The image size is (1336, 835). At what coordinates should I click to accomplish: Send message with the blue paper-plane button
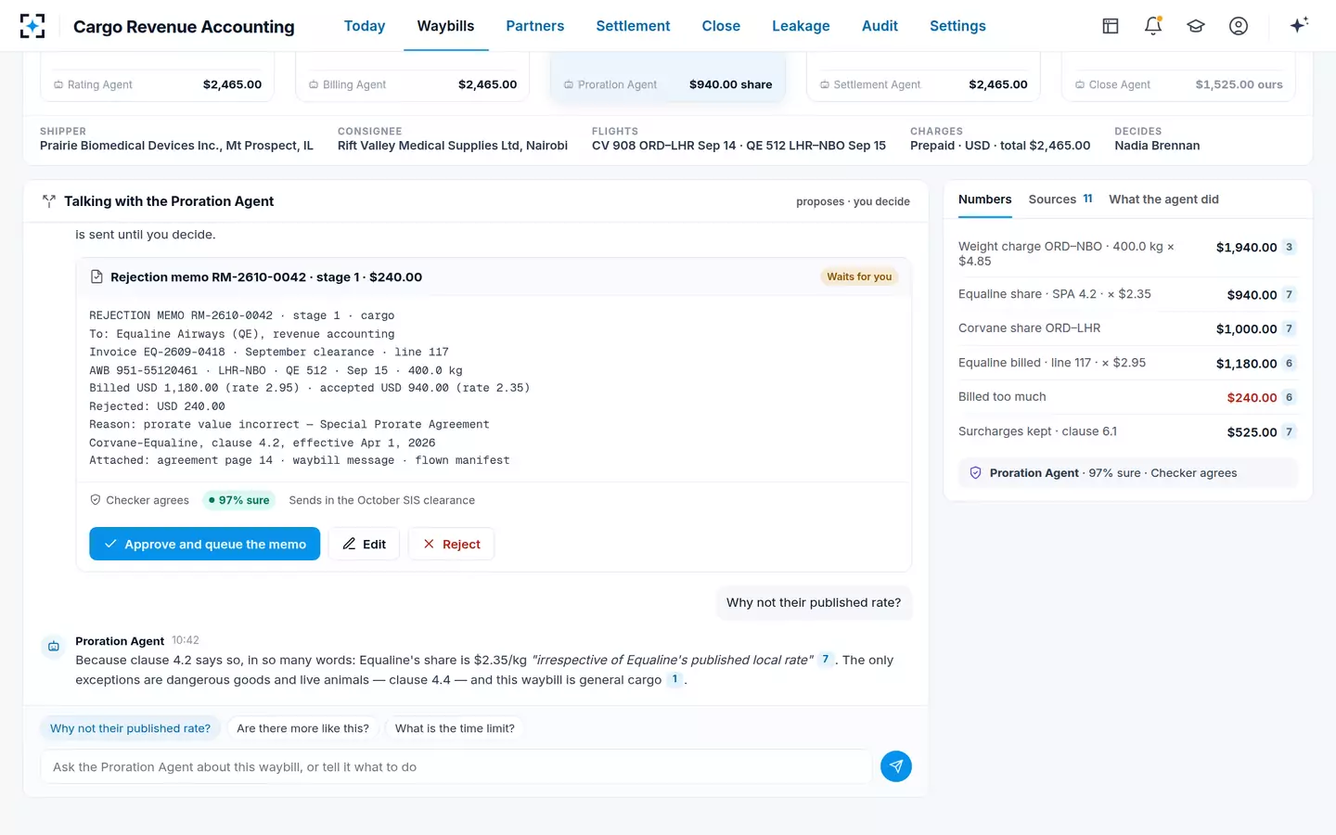click(896, 766)
